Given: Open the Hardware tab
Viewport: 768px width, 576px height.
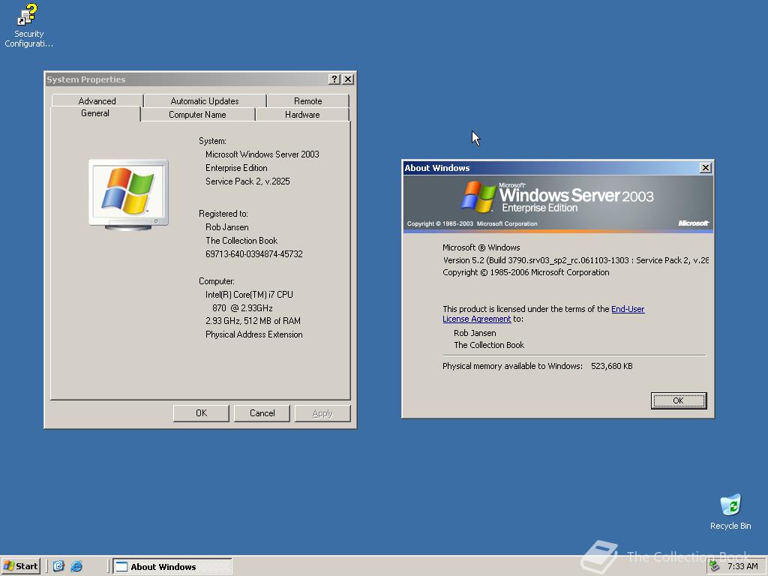Looking at the screenshot, I should (302, 115).
